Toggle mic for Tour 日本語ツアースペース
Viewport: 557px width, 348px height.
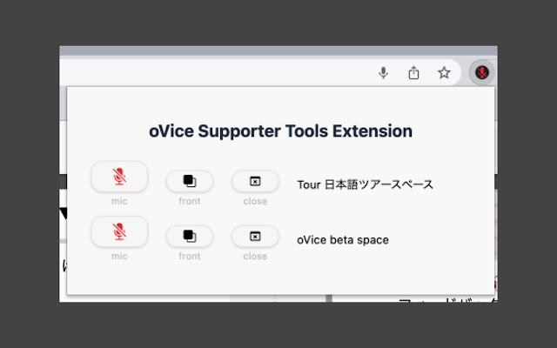click(119, 177)
